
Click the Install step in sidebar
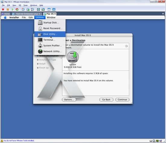[x=42, y=64]
